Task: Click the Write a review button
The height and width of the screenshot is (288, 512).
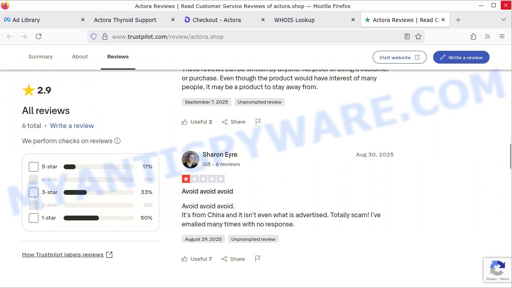Action: click(x=461, y=57)
